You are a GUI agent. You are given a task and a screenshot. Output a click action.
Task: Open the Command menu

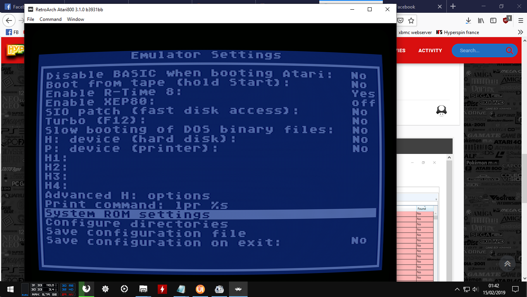point(50,19)
